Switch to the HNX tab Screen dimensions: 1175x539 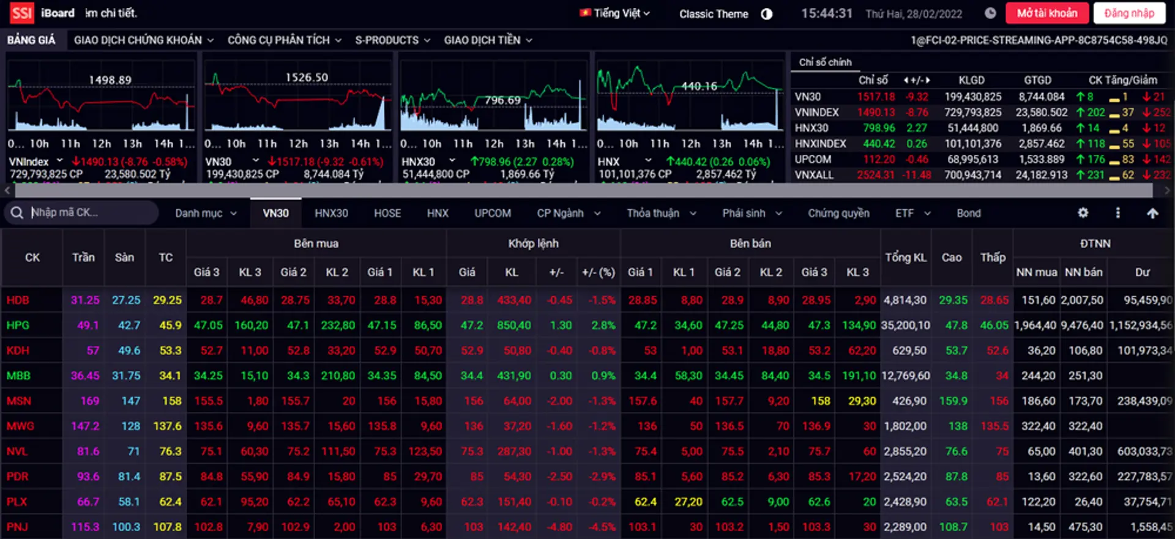[438, 214]
